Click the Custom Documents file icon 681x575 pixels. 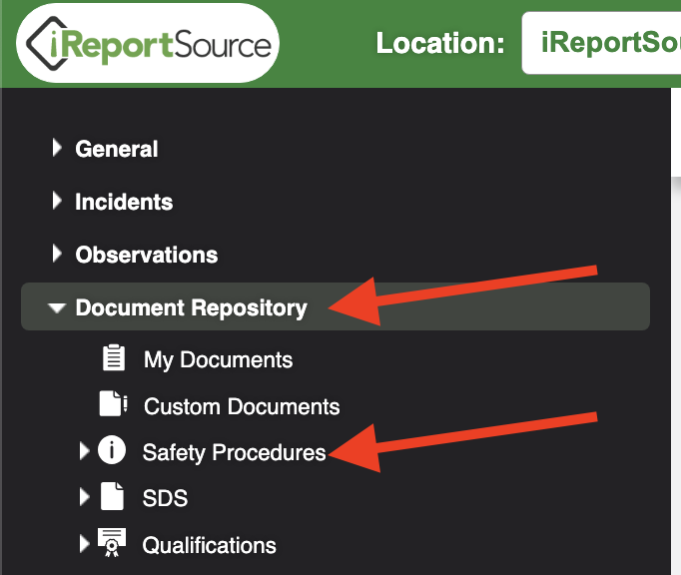(113, 404)
